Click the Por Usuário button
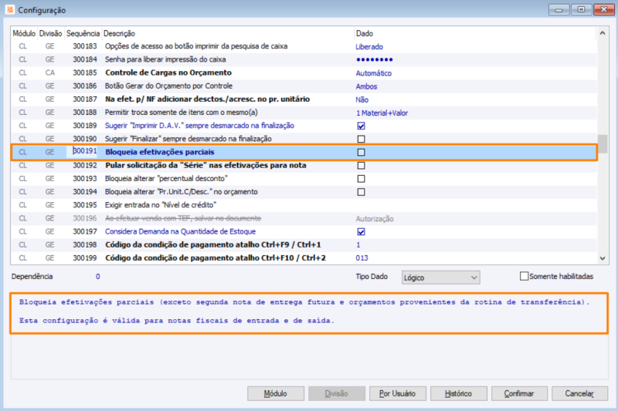618x411 pixels. pos(397,393)
